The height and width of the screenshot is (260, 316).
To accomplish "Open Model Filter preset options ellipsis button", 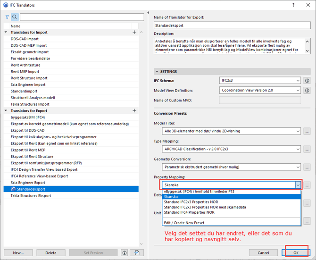I will [x=307, y=131].
